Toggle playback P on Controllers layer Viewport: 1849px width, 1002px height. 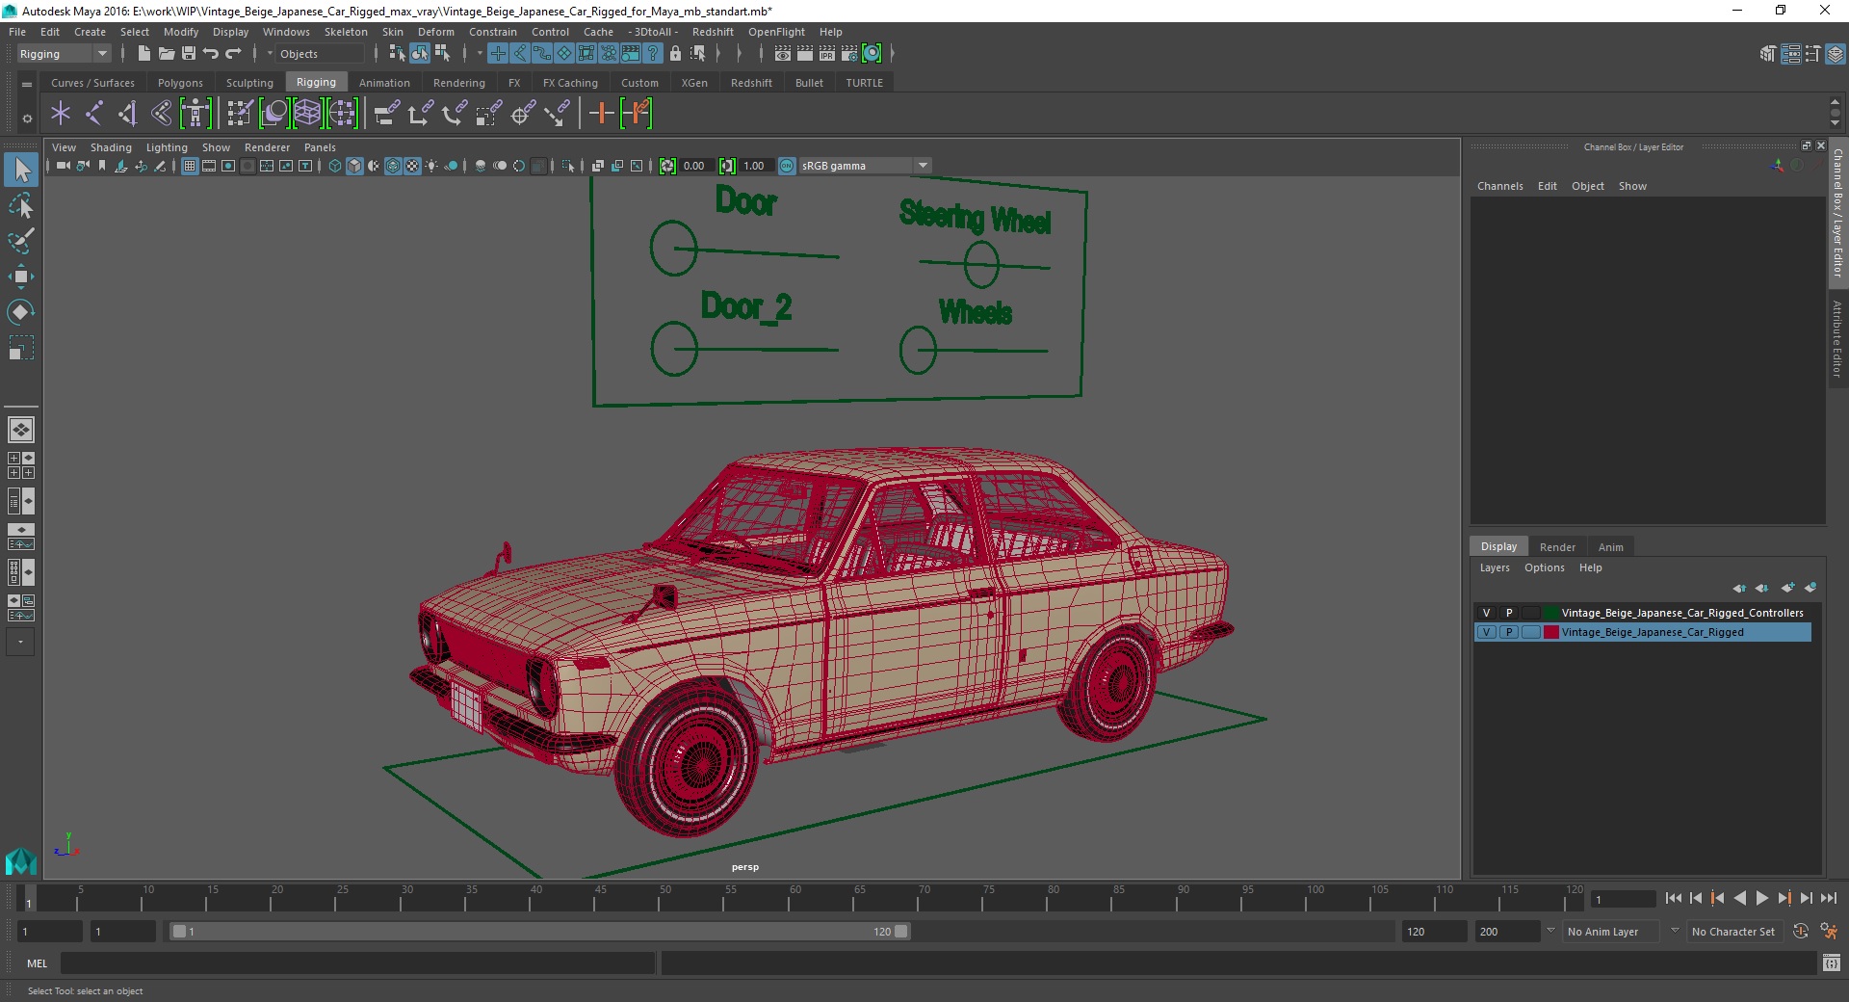(x=1509, y=613)
